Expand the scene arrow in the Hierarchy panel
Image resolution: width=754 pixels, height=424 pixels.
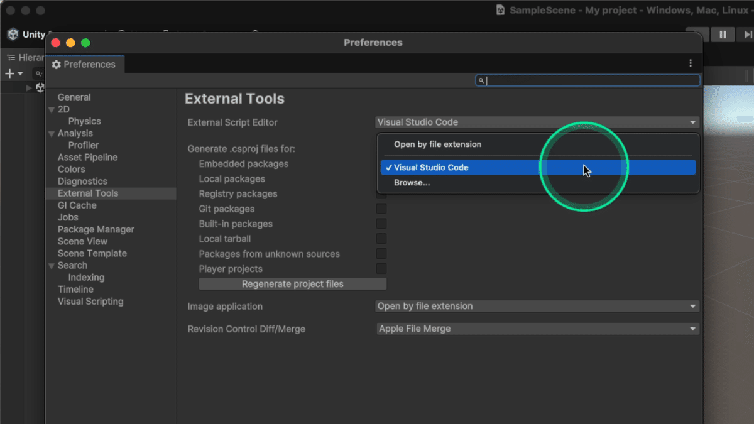(29, 88)
